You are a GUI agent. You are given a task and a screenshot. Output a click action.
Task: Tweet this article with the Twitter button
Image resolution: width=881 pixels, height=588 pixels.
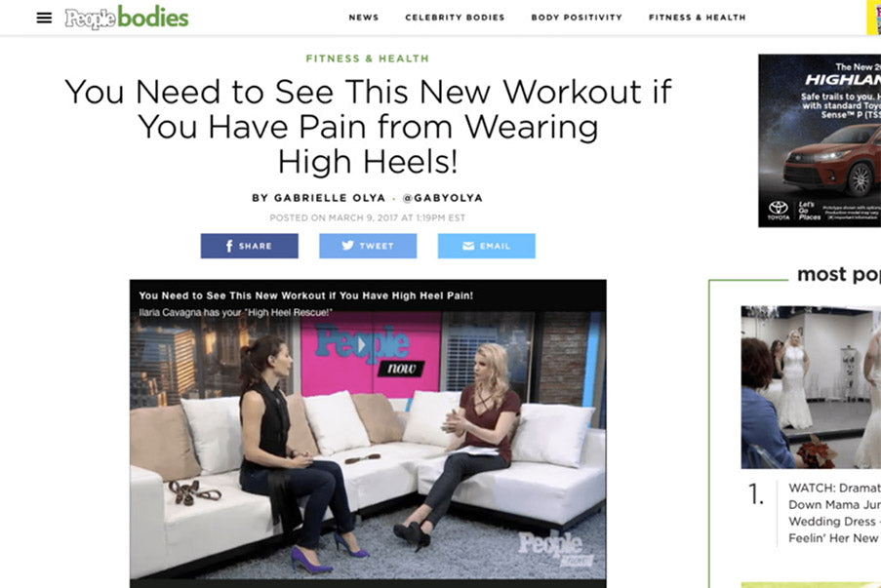pos(368,246)
